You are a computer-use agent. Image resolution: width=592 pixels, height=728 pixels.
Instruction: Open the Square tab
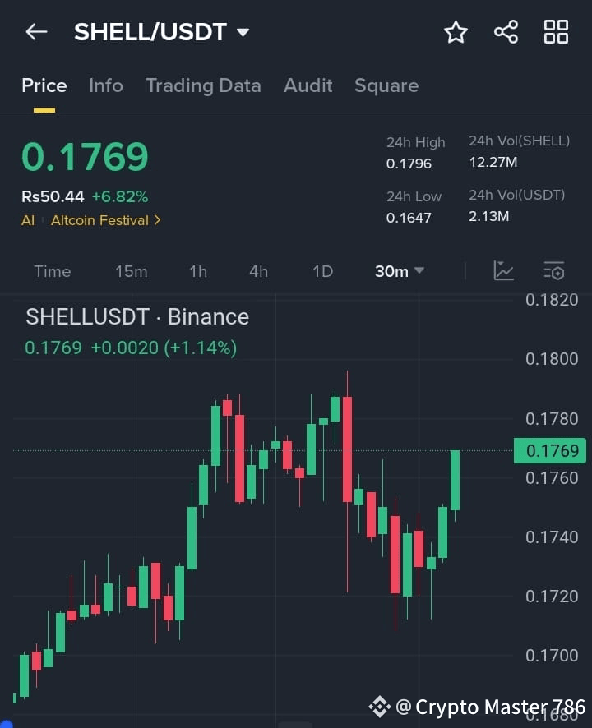[386, 85]
